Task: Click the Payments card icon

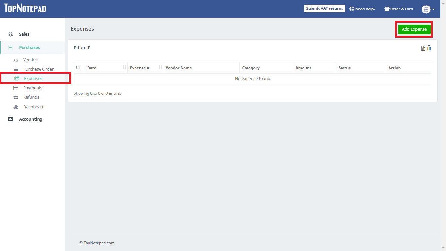Action: 16,88
